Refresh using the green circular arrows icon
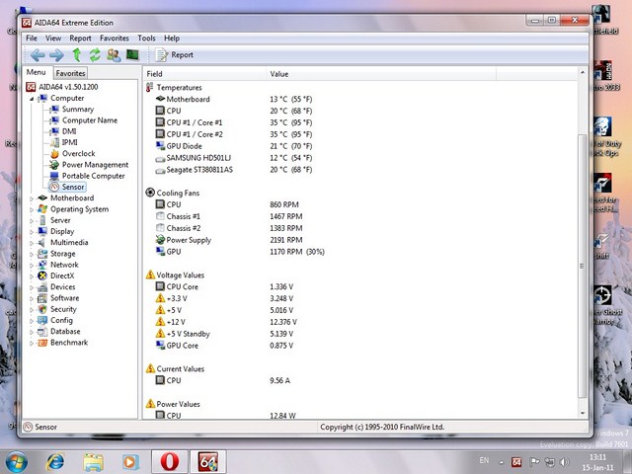Viewport: 632px width, 474px height. click(95, 55)
